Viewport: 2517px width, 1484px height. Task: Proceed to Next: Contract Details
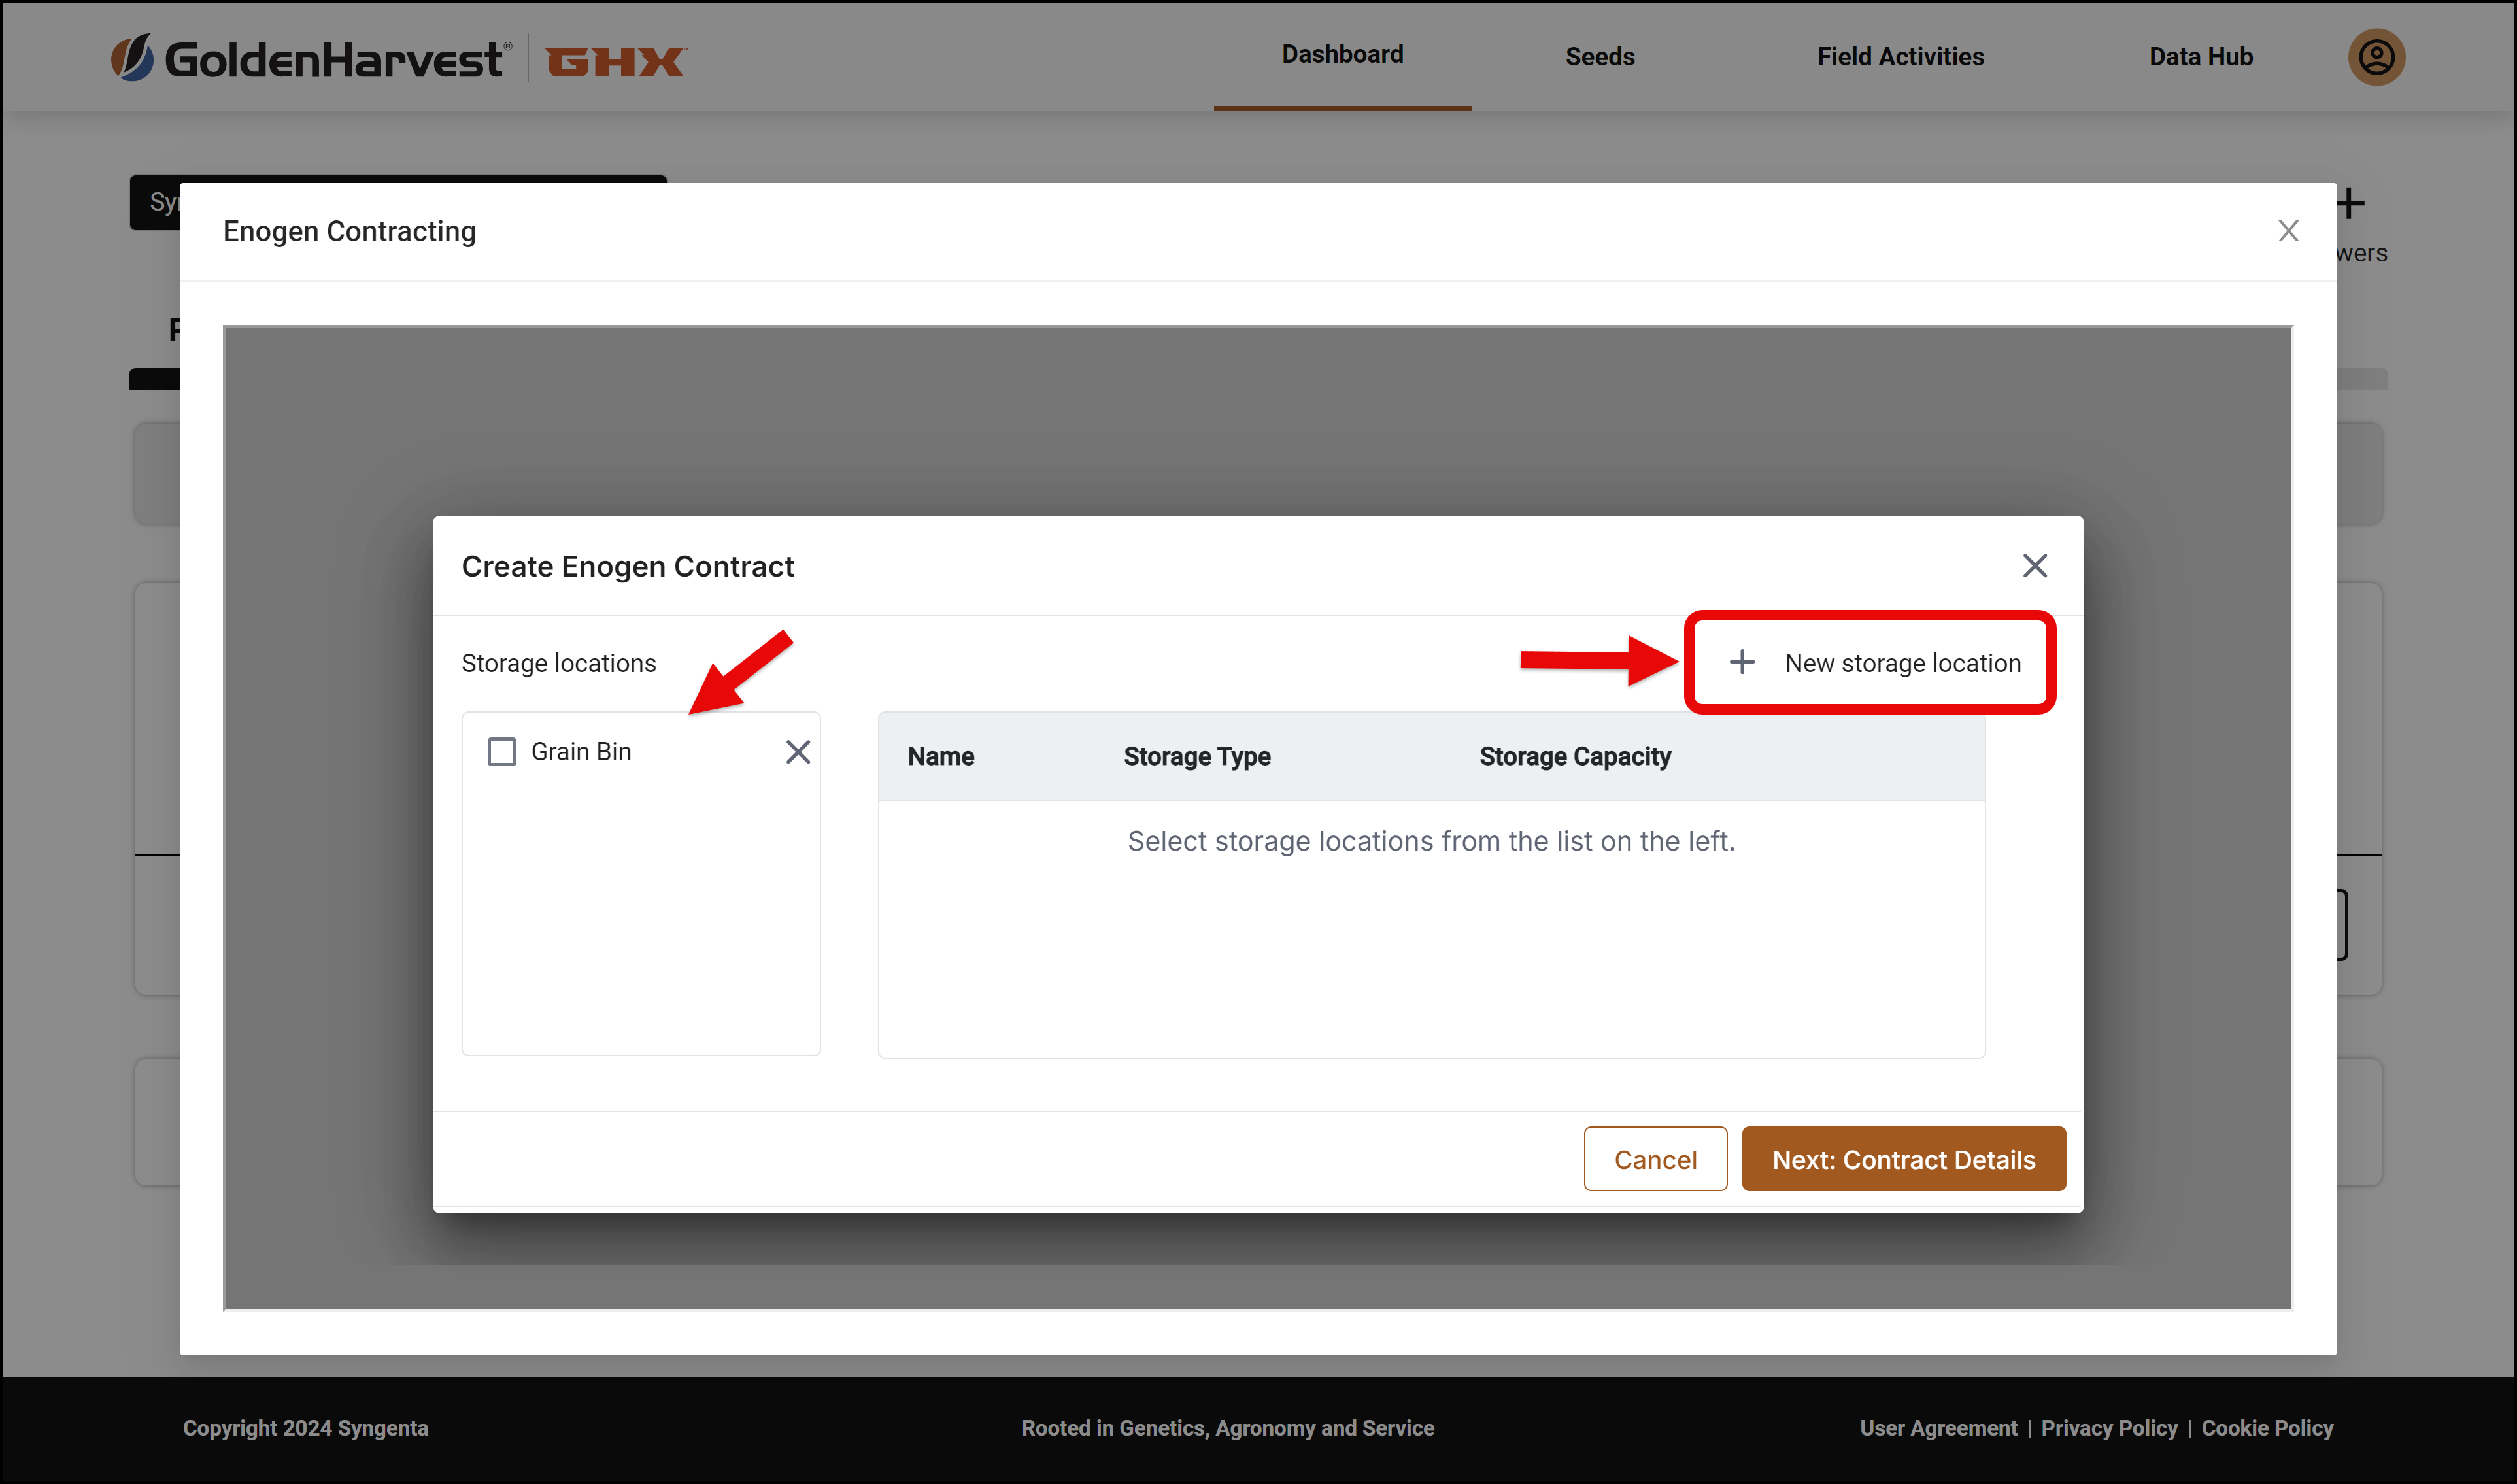(1903, 1159)
